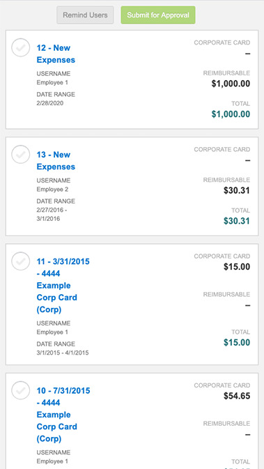Click the Remind Users button
264x469 pixels.
pos(85,15)
